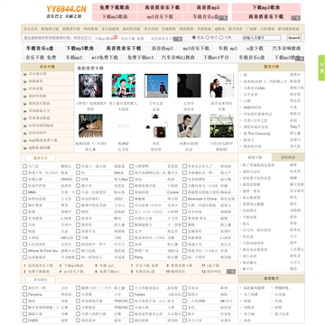Open 韩国歌曲 in the navigation bar
Viewport: 325px width, 325px height.
click(186, 29)
